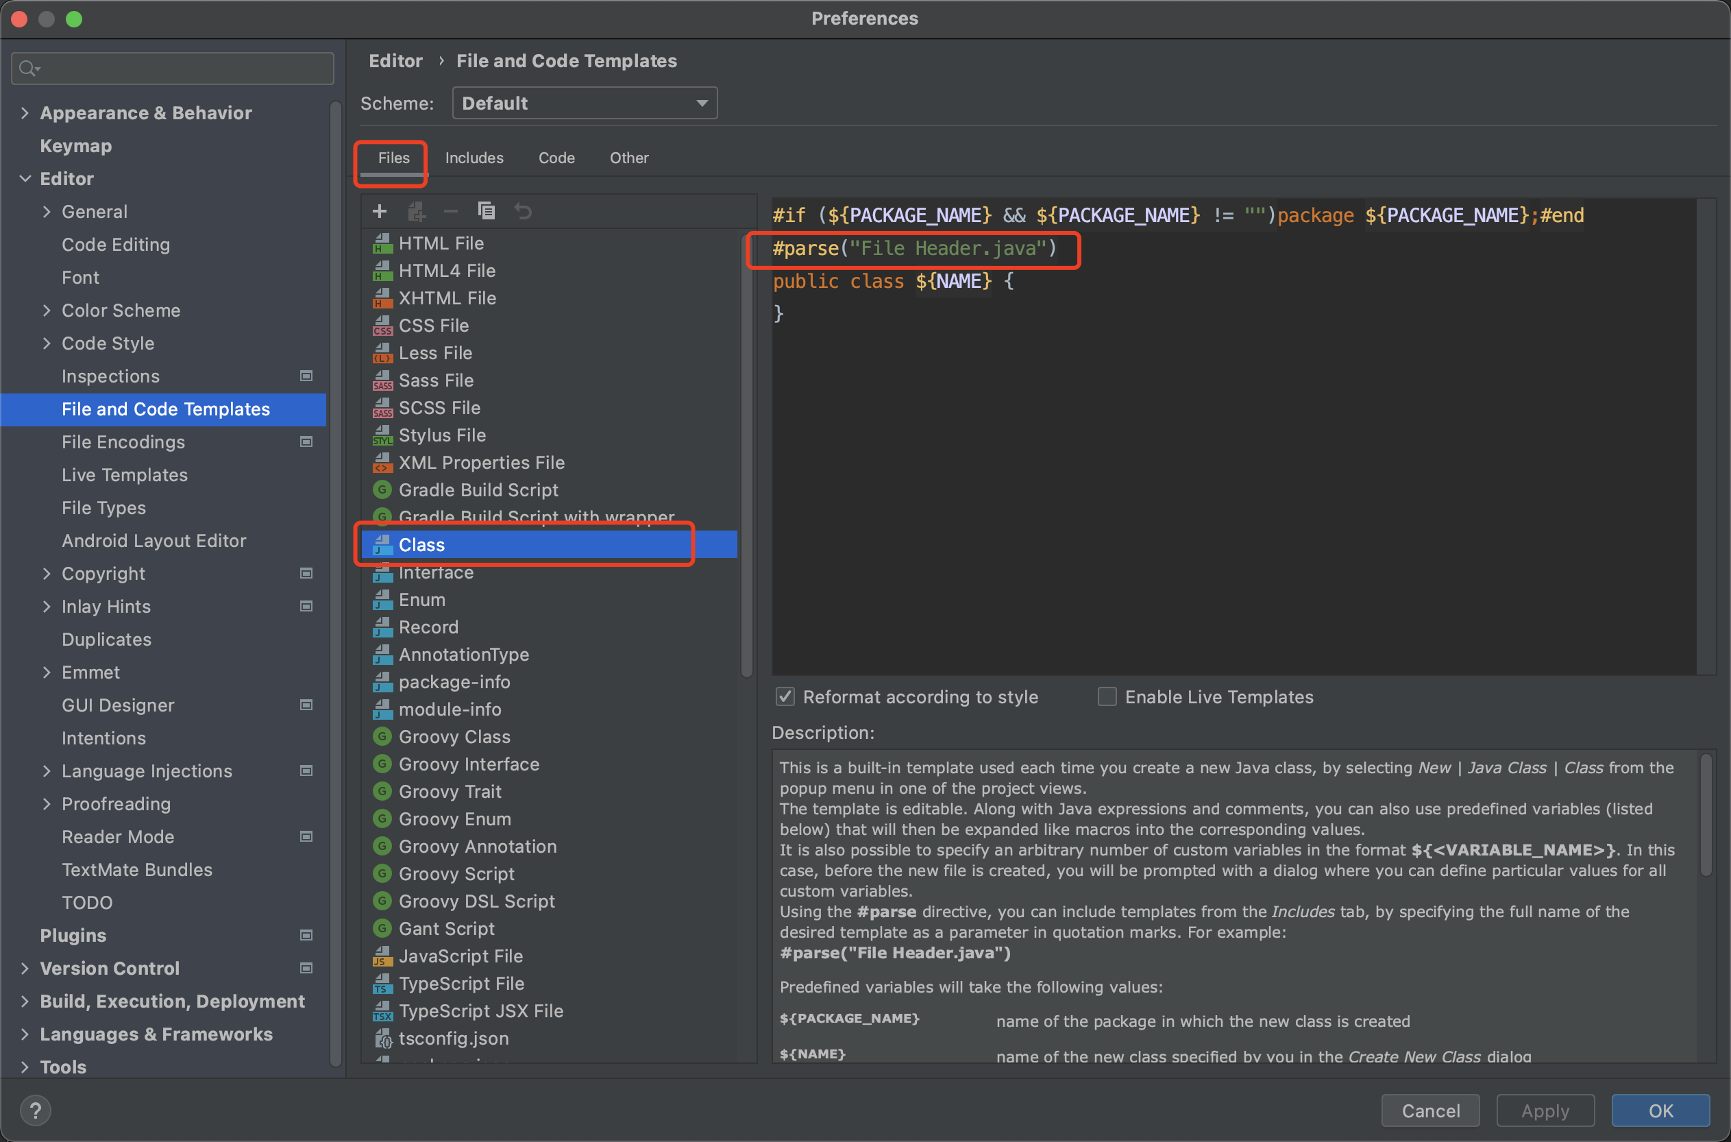Image resolution: width=1731 pixels, height=1142 pixels.
Task: Click the CSS File template icon
Action: (382, 326)
